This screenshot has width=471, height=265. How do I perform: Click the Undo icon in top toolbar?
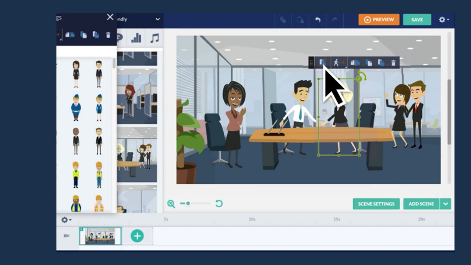tap(317, 20)
